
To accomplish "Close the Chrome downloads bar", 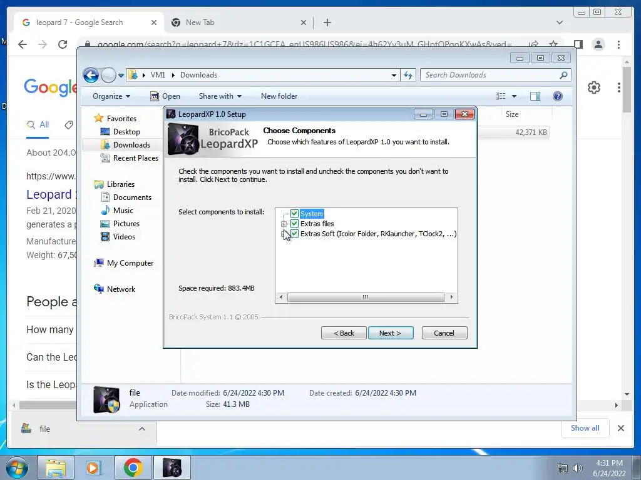I will 620,428.
